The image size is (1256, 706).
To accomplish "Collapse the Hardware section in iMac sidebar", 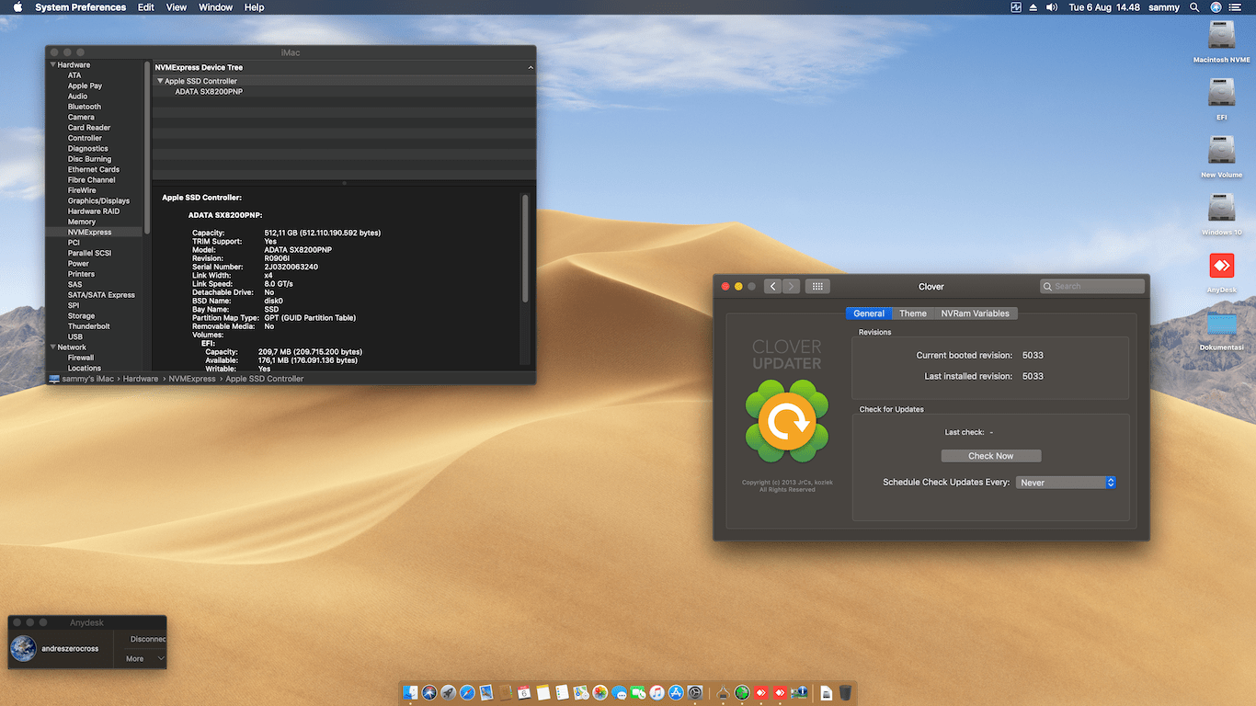I will [x=53, y=65].
